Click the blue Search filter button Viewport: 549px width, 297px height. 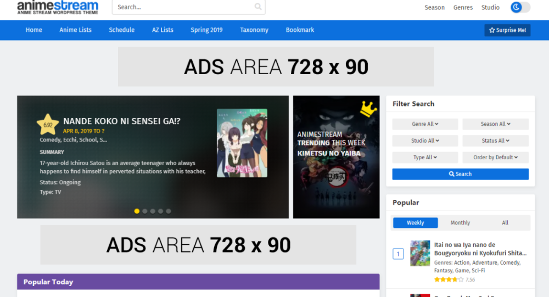pos(460,174)
